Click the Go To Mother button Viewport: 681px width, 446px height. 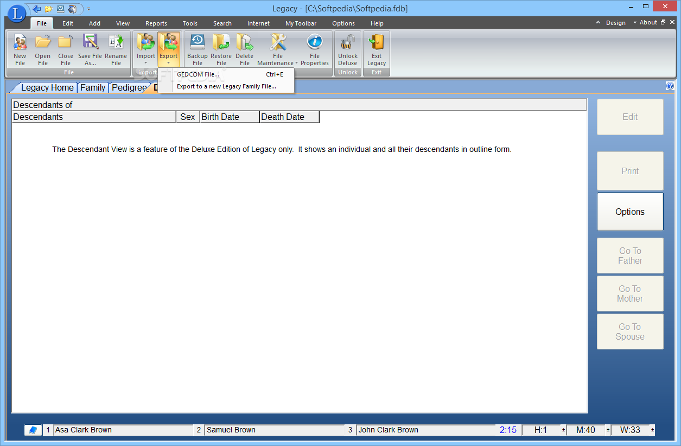pyautogui.click(x=630, y=294)
